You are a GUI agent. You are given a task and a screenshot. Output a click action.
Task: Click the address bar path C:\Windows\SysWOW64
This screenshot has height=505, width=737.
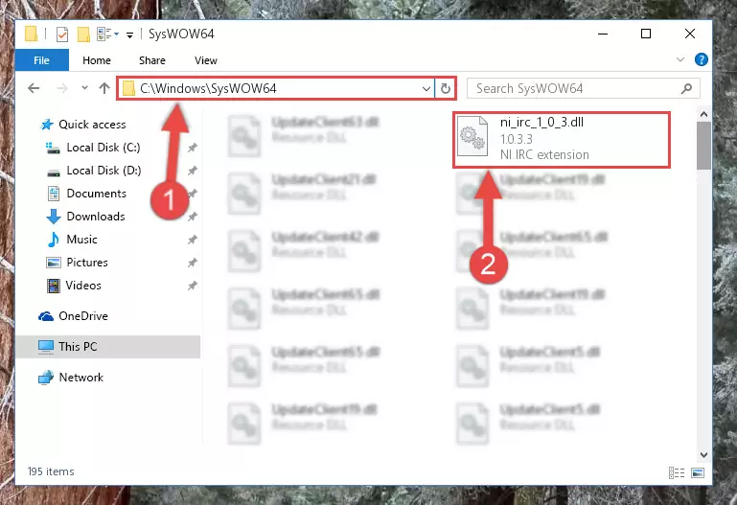click(x=208, y=88)
